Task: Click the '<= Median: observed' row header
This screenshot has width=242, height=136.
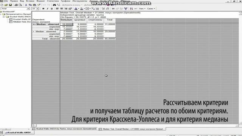Action: coord(46,24)
